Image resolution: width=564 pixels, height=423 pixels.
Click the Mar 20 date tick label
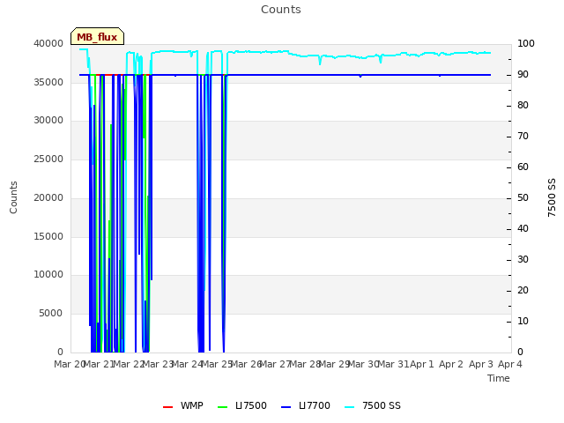coord(69,364)
